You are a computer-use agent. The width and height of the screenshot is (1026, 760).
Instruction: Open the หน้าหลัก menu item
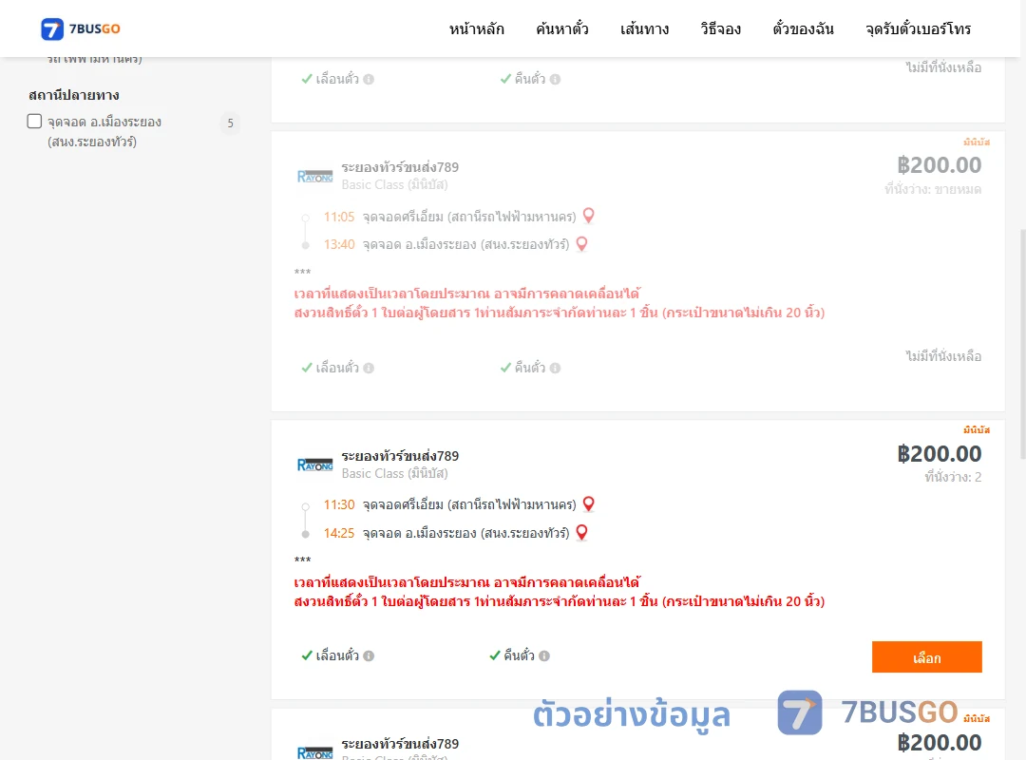[x=476, y=28]
